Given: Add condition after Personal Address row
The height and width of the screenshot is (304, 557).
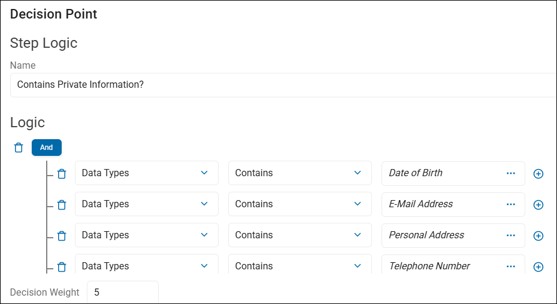Looking at the screenshot, I should 538,236.
